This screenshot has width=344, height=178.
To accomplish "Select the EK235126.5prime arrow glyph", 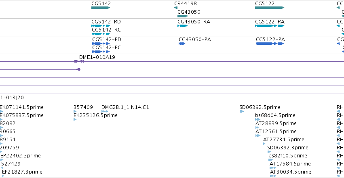I will [x=75, y=119].
